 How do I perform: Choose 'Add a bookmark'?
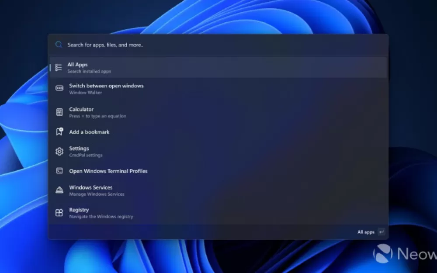[89, 132]
